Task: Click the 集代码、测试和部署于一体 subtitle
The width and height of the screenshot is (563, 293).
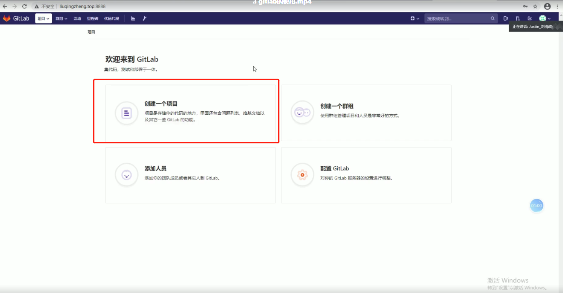Action: pyautogui.click(x=131, y=69)
